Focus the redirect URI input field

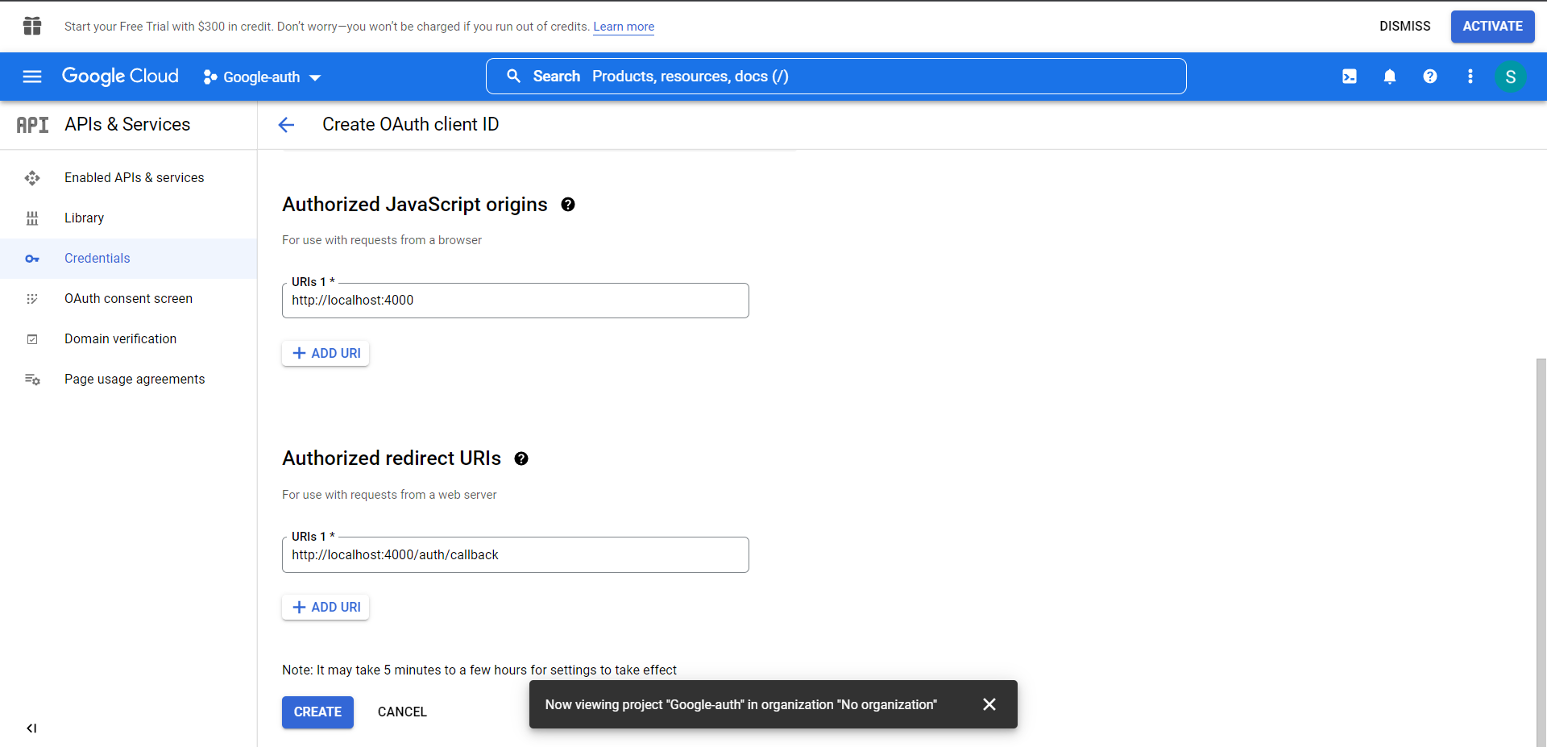516,555
